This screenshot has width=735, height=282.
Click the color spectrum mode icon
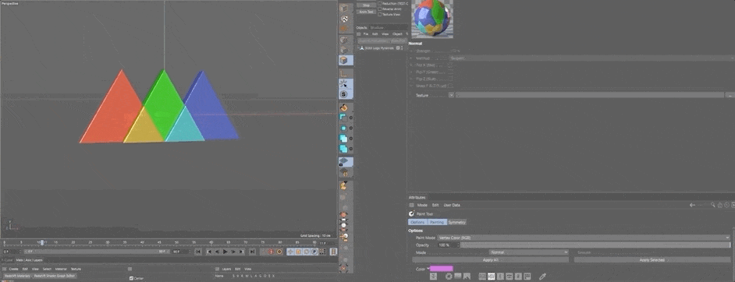[458, 277]
